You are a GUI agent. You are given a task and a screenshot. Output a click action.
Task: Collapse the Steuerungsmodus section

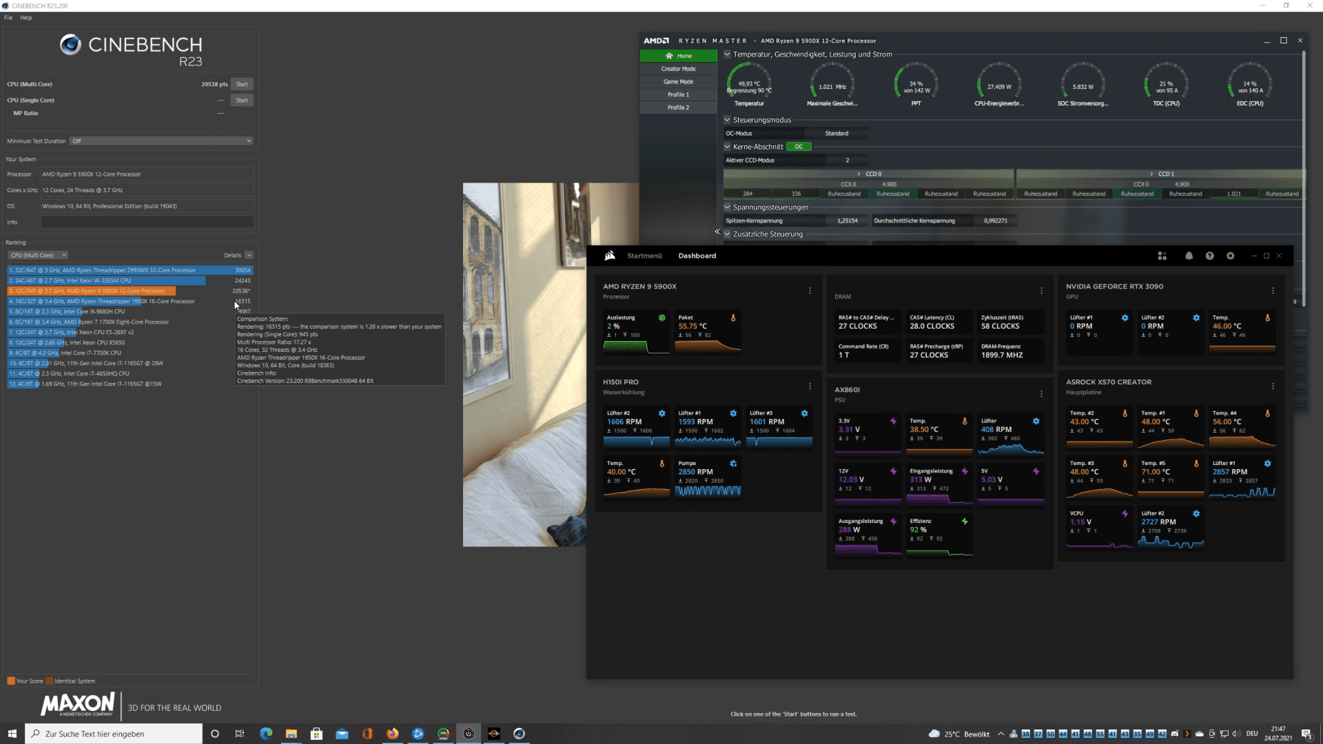727,119
